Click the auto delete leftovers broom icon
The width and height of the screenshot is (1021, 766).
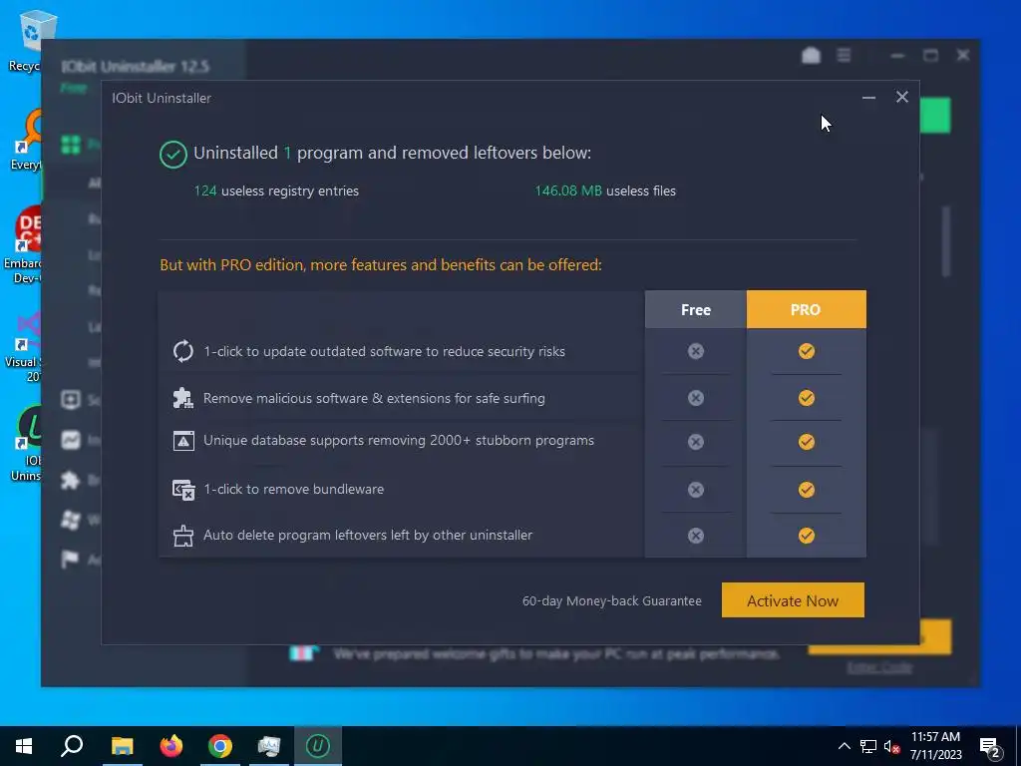point(183,536)
